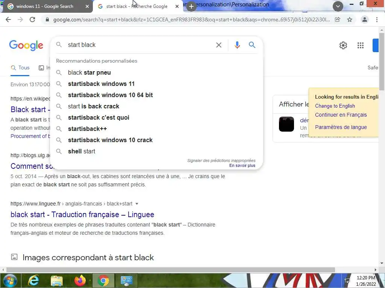Screen dimensions: 385x288
Task: Click the vertical page scrollbar
Action: click(x=382, y=61)
